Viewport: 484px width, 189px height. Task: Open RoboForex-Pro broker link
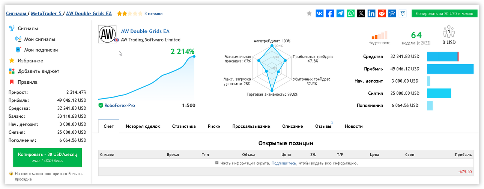pyautogui.click(x=119, y=105)
